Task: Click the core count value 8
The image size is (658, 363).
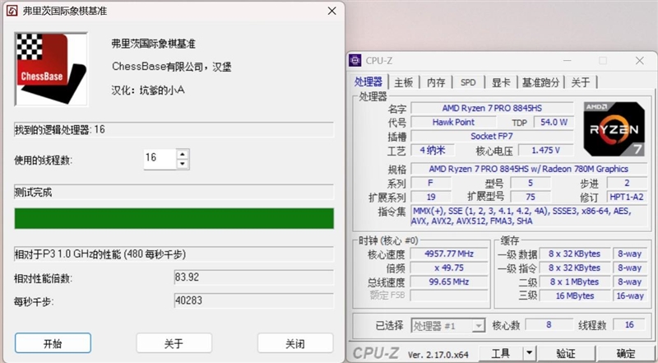Action: (x=549, y=324)
